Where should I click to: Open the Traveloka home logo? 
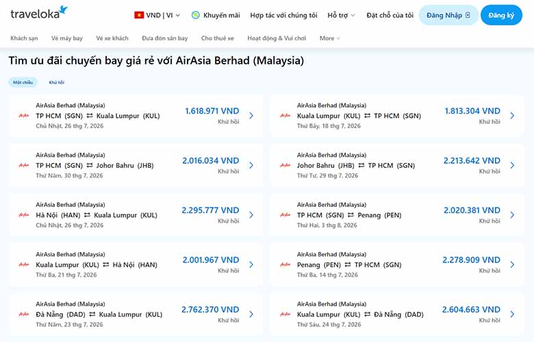pos(39,12)
